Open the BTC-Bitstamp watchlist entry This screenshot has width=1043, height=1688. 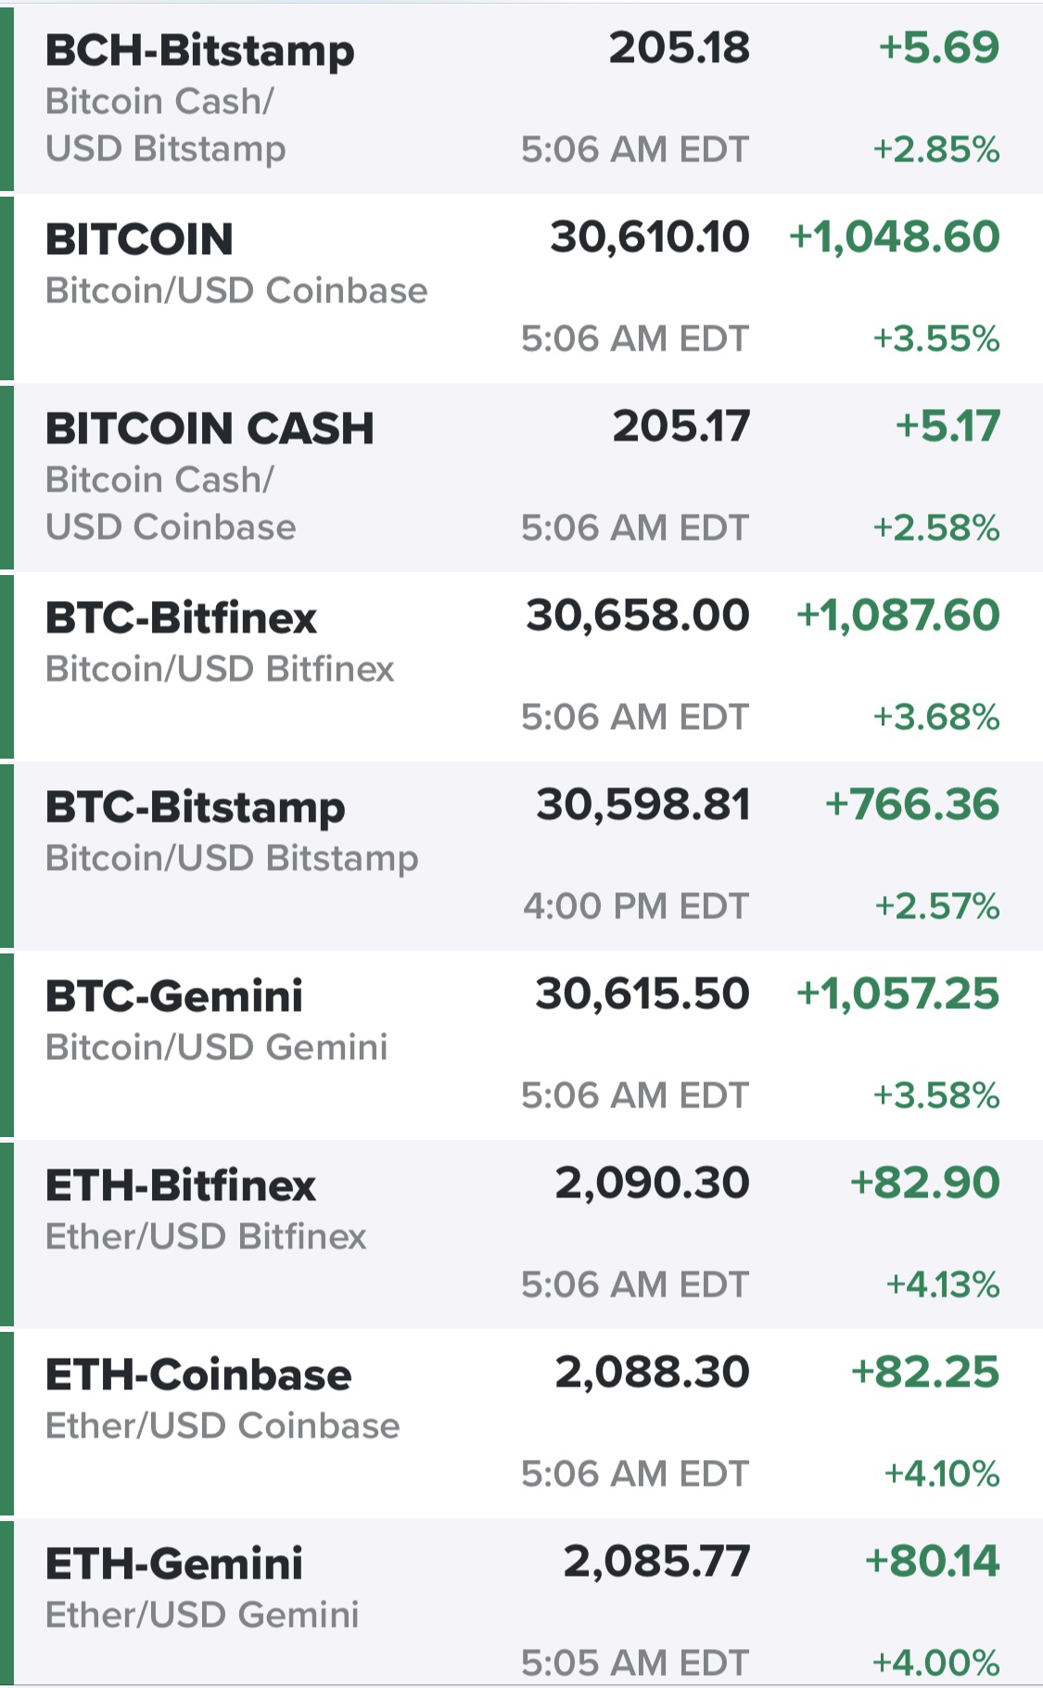pyautogui.click(x=521, y=856)
